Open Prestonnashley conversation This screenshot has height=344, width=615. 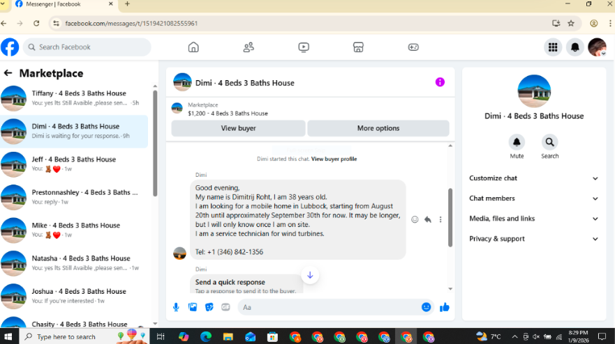tap(74, 197)
